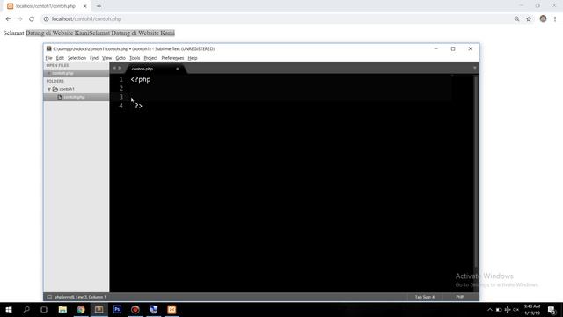
Task: Click the Chrome address bar URL
Action: coord(86,19)
